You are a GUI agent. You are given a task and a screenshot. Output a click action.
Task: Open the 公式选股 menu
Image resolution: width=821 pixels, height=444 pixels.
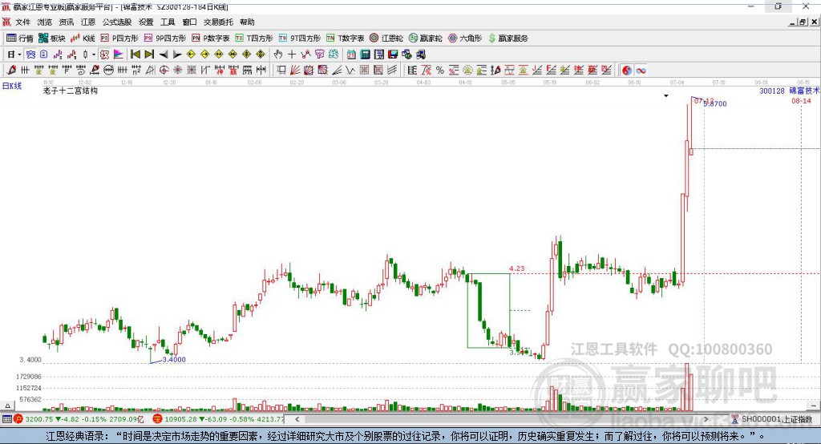[117, 22]
